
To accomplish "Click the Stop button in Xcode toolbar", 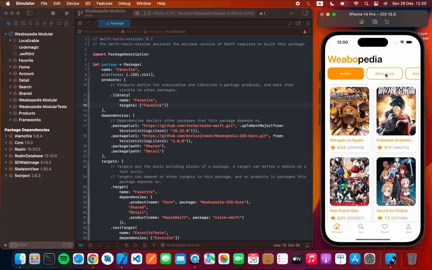I will (x=53, y=13).
